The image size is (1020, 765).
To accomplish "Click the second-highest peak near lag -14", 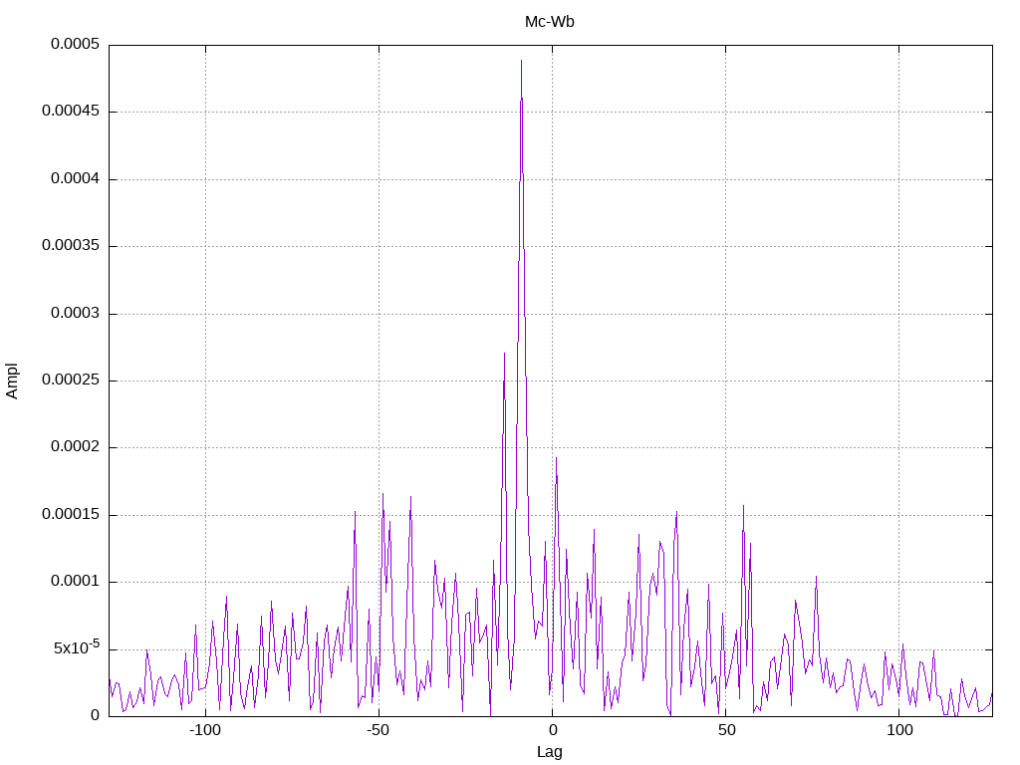I will click(x=504, y=354).
